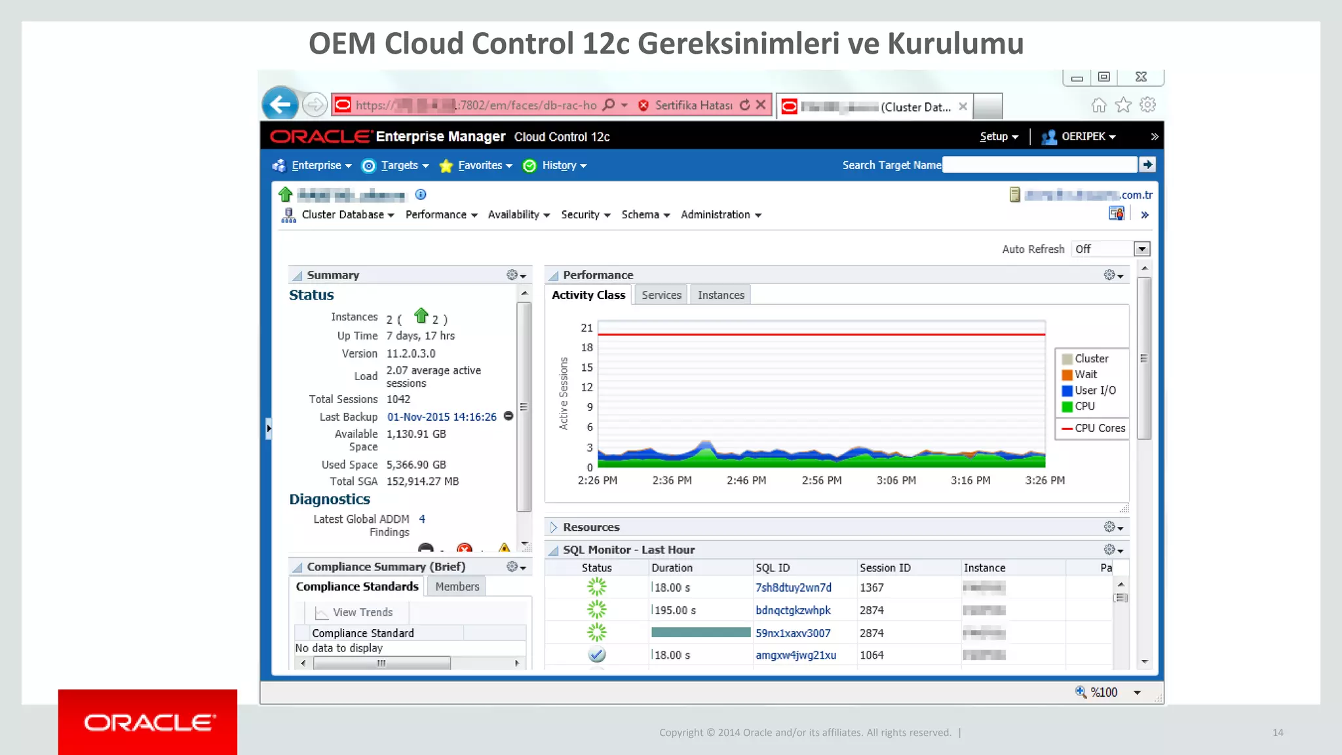Open SQL ID bdnqctgkzwhpk link
Image resolution: width=1342 pixels, height=755 pixels.
(793, 610)
